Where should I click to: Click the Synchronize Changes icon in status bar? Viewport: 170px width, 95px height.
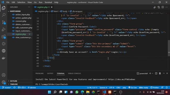pos(14,87)
